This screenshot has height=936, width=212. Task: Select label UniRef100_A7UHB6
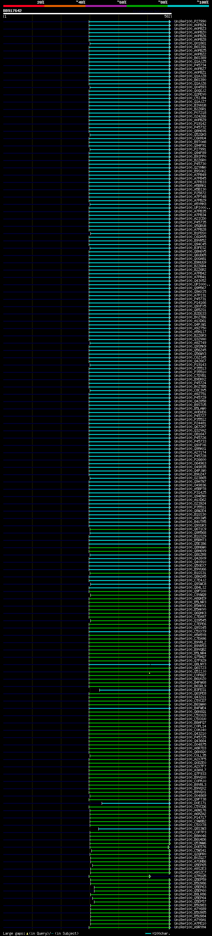pos(190,861)
